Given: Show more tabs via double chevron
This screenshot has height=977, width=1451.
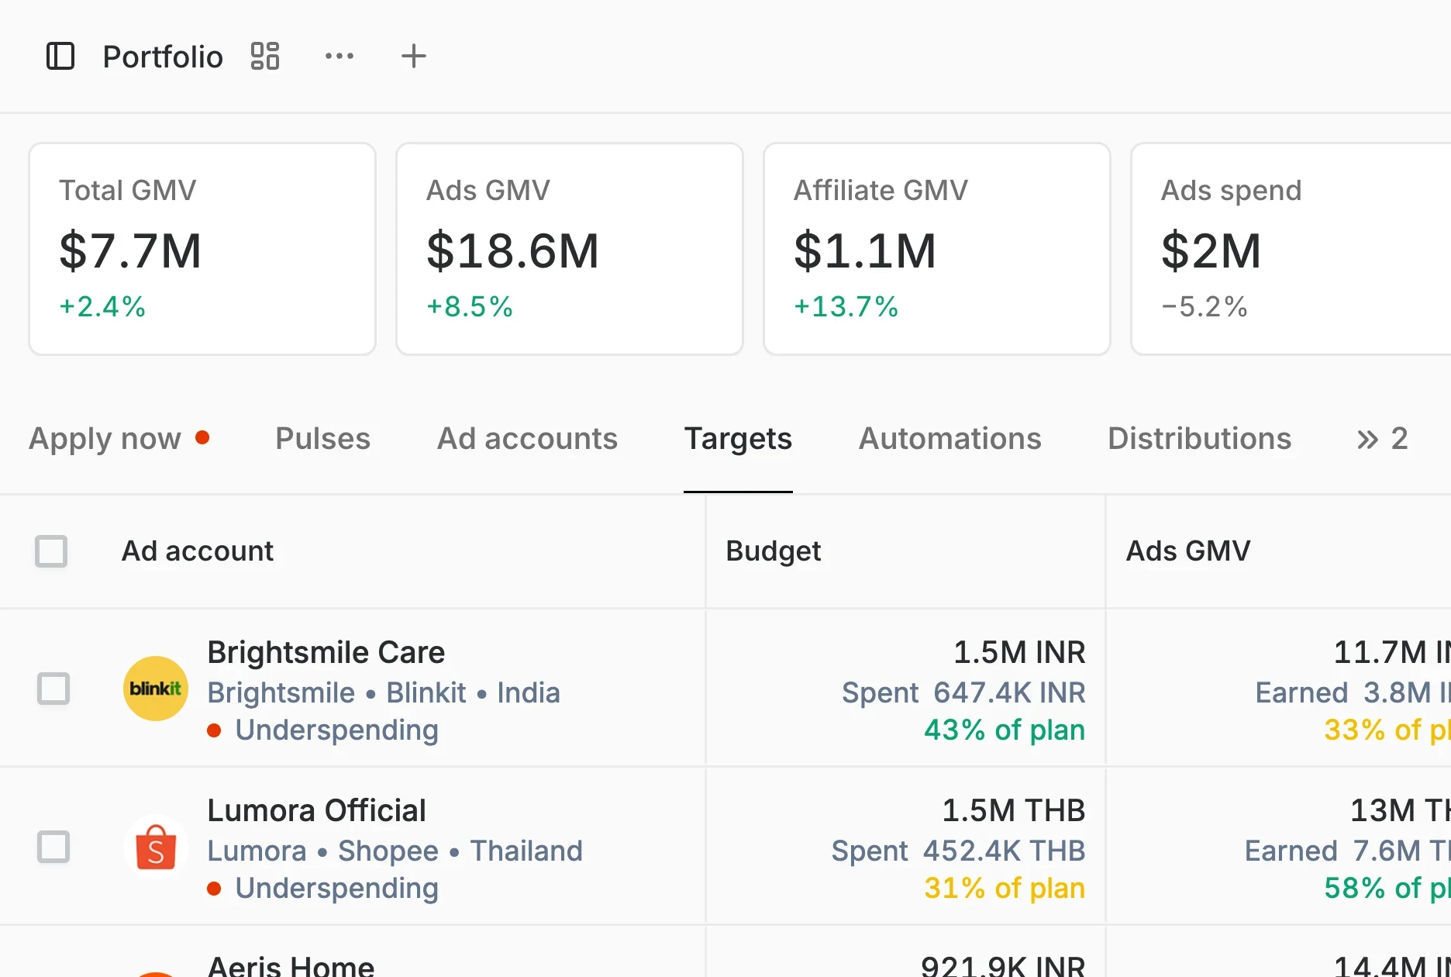Looking at the screenshot, I should (1382, 439).
